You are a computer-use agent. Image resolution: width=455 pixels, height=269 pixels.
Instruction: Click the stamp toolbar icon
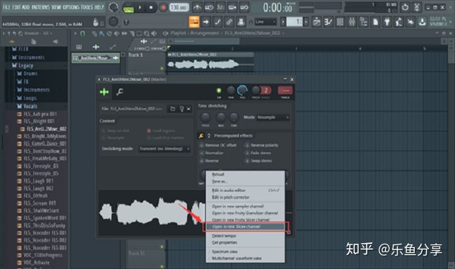(240, 21)
